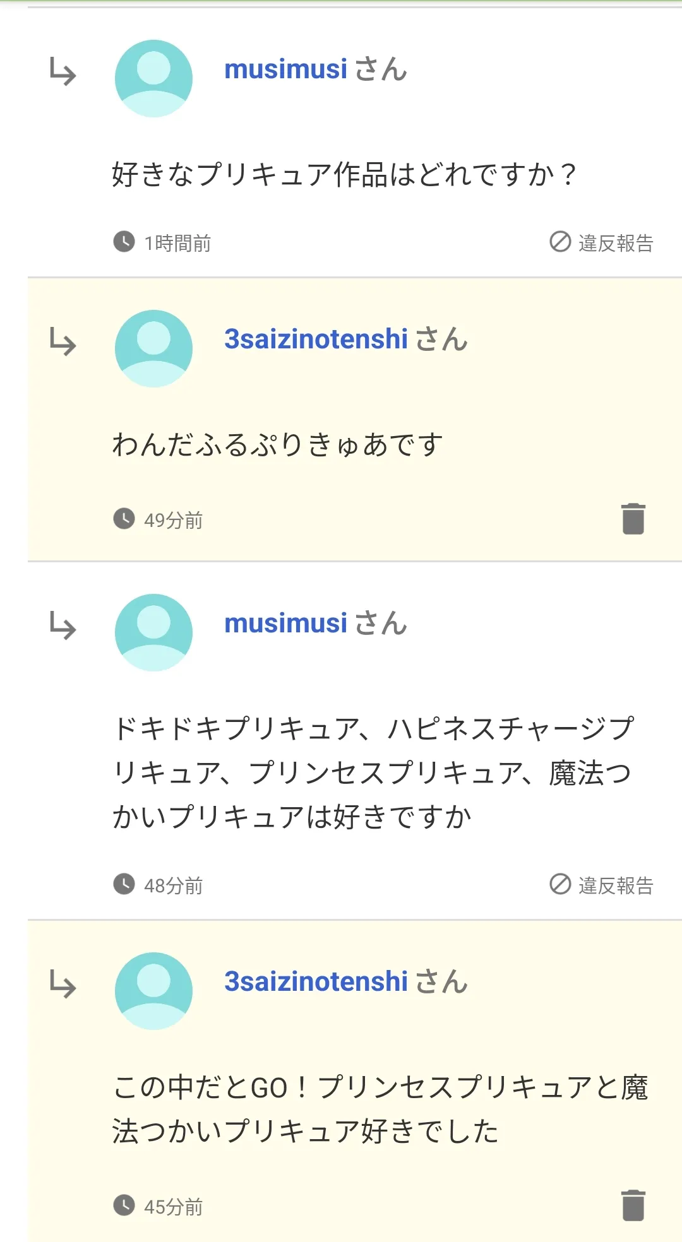Click the 49分前 timestamp
This screenshot has height=1242, width=682.
(173, 520)
